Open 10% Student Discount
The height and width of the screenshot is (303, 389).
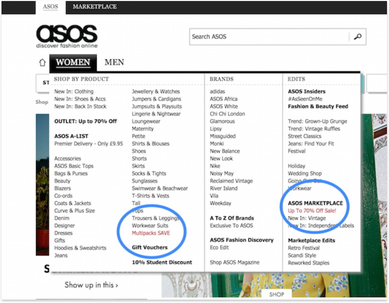click(x=162, y=262)
